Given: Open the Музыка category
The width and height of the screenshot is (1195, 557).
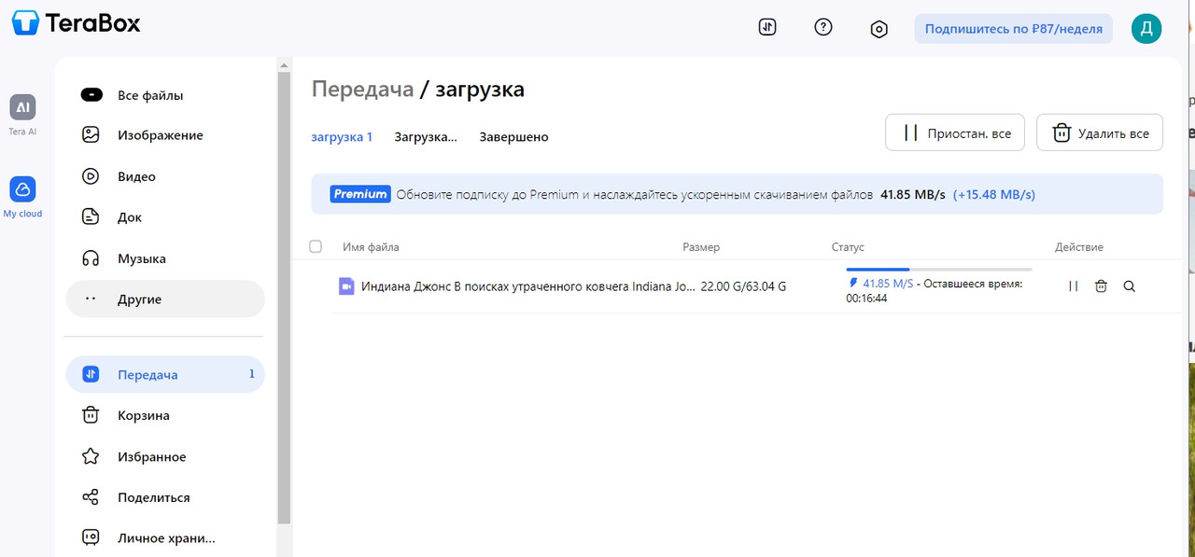Looking at the screenshot, I should click(165, 258).
